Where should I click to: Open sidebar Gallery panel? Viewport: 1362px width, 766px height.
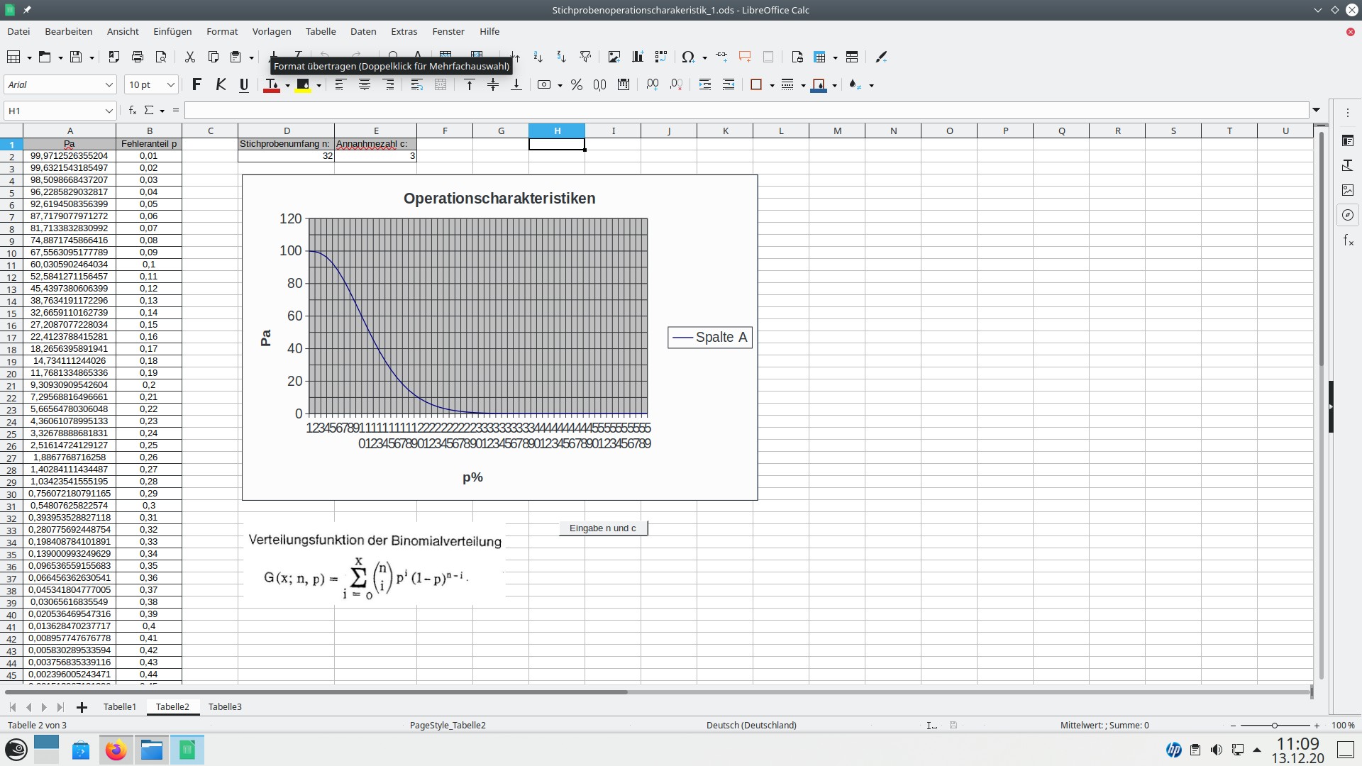tap(1348, 190)
